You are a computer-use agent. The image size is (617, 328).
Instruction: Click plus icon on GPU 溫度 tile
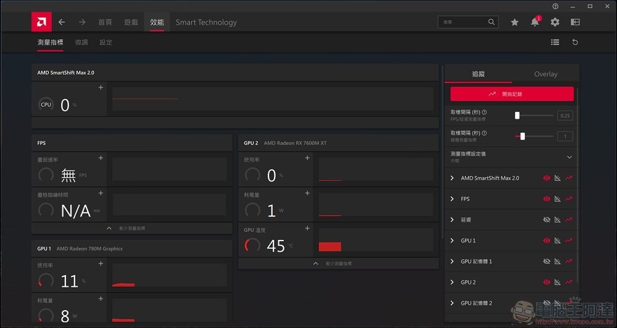click(x=307, y=228)
